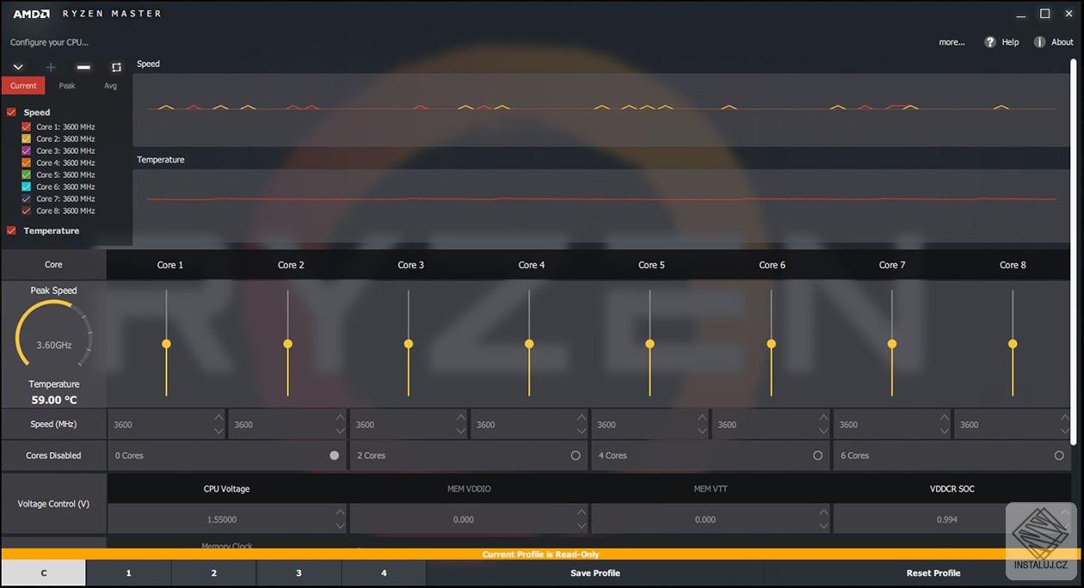Viewport: 1084px width, 588px height.
Task: Toggle the Speed graph checkbox
Action: pos(12,112)
